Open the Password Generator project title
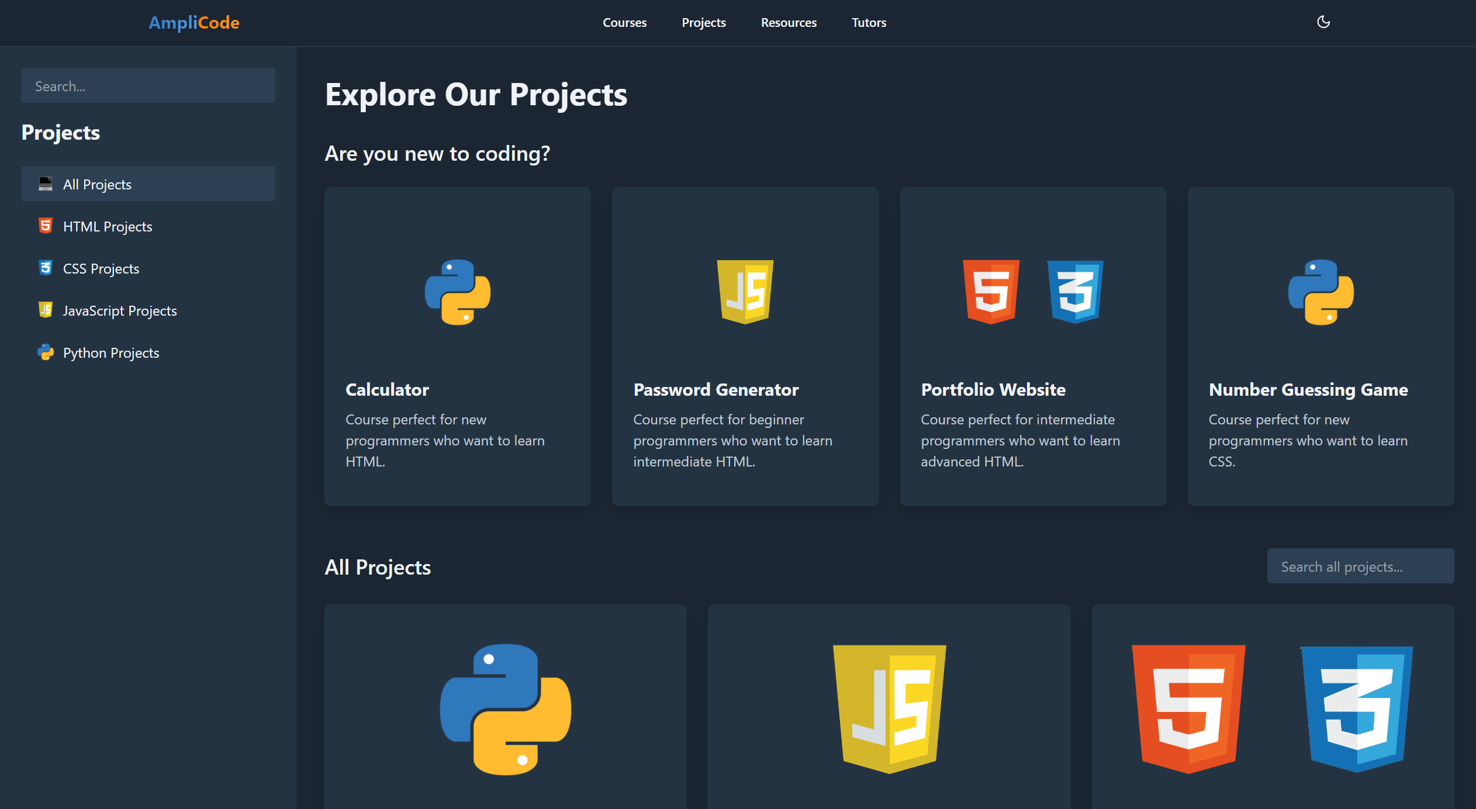The image size is (1476, 809). (x=715, y=389)
